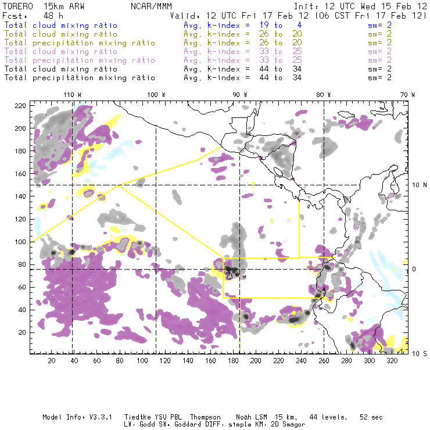This screenshot has width=430, height=430.
Task: Click the '90 W' longitude label
Action: (x=240, y=95)
